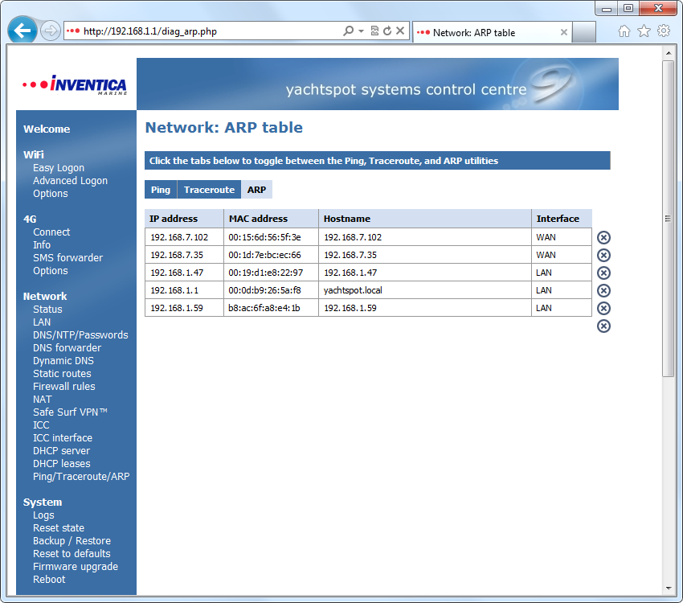The width and height of the screenshot is (683, 603).
Task: Open WiFi Advanced Logon
Action: click(70, 180)
